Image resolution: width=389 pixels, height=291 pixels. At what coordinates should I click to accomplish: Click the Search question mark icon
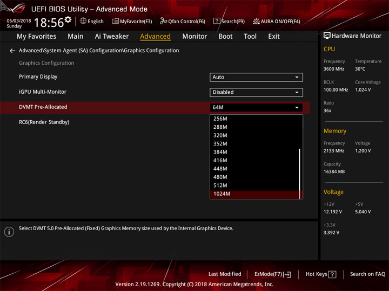(217, 21)
